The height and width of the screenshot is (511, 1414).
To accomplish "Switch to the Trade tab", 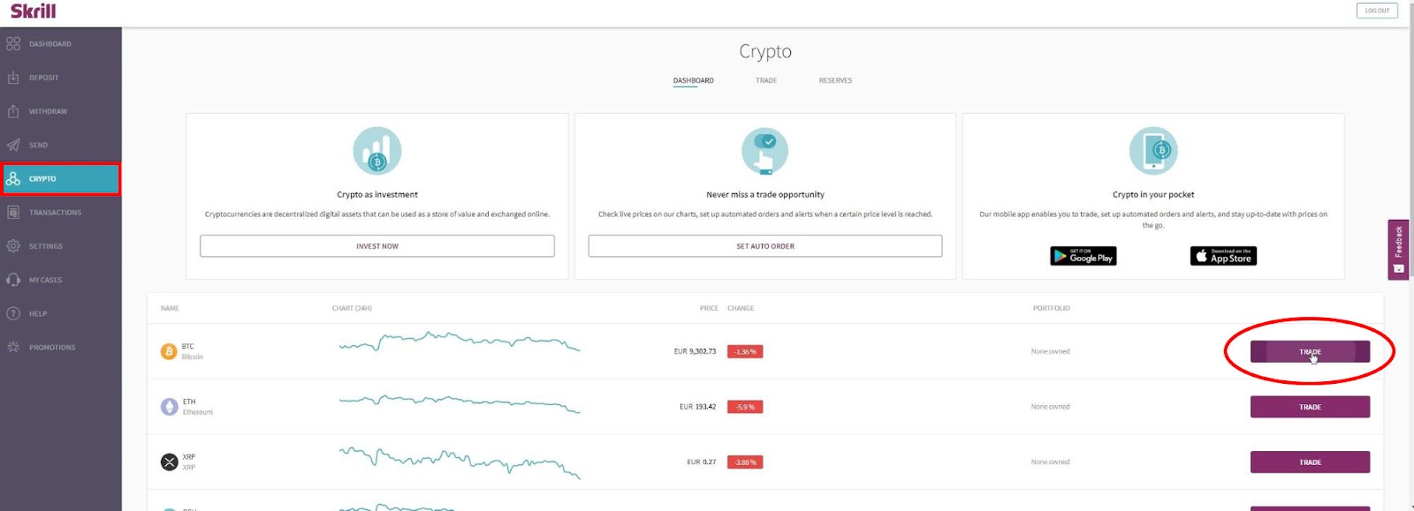I will coord(766,80).
